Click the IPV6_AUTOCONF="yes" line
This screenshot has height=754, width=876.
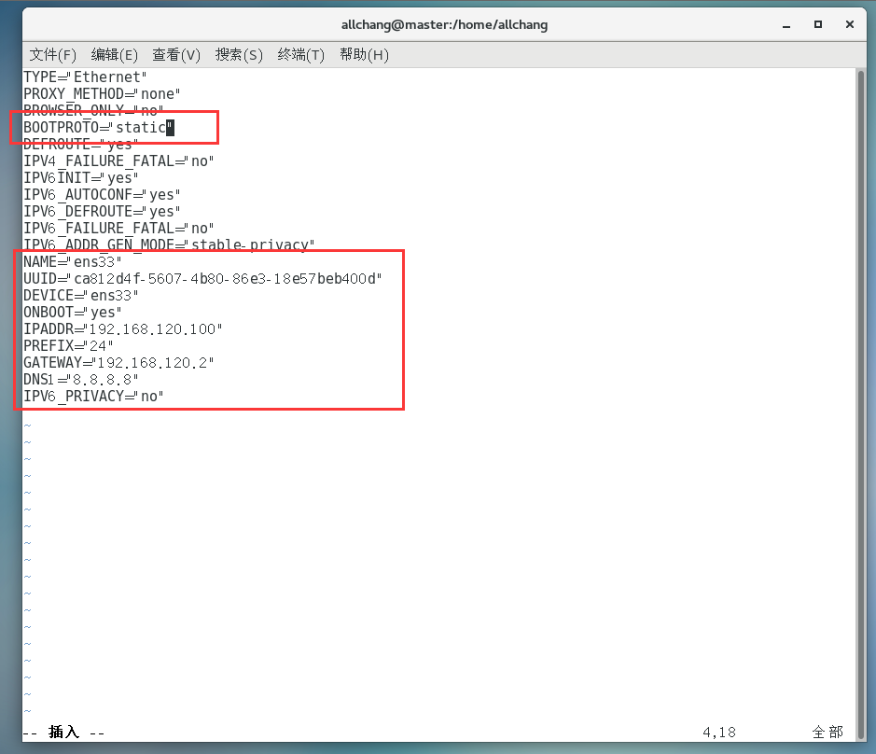coord(102,194)
